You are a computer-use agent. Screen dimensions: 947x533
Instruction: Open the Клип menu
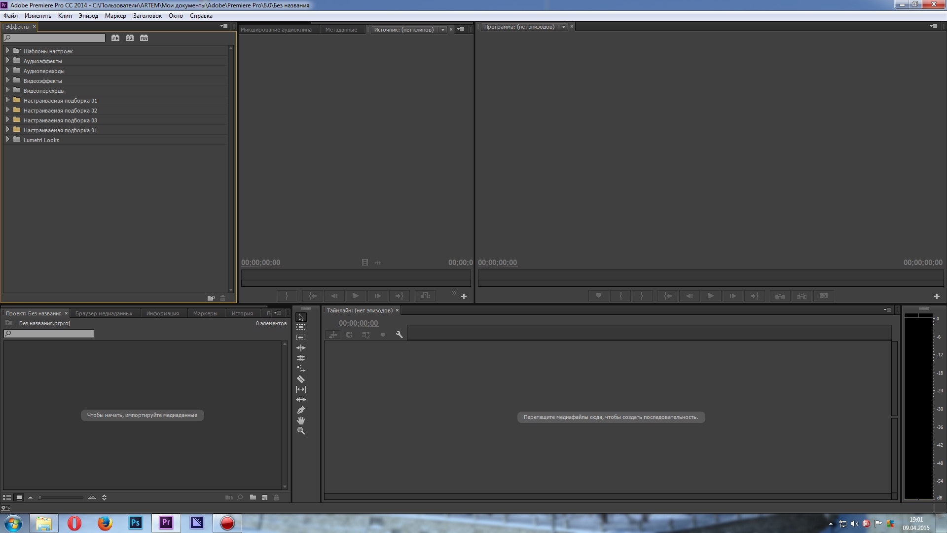65,16
